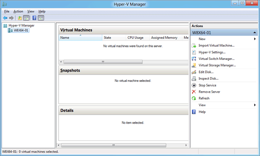
Task: Click the W8X64-01 server icon in tree
Action: (10, 30)
